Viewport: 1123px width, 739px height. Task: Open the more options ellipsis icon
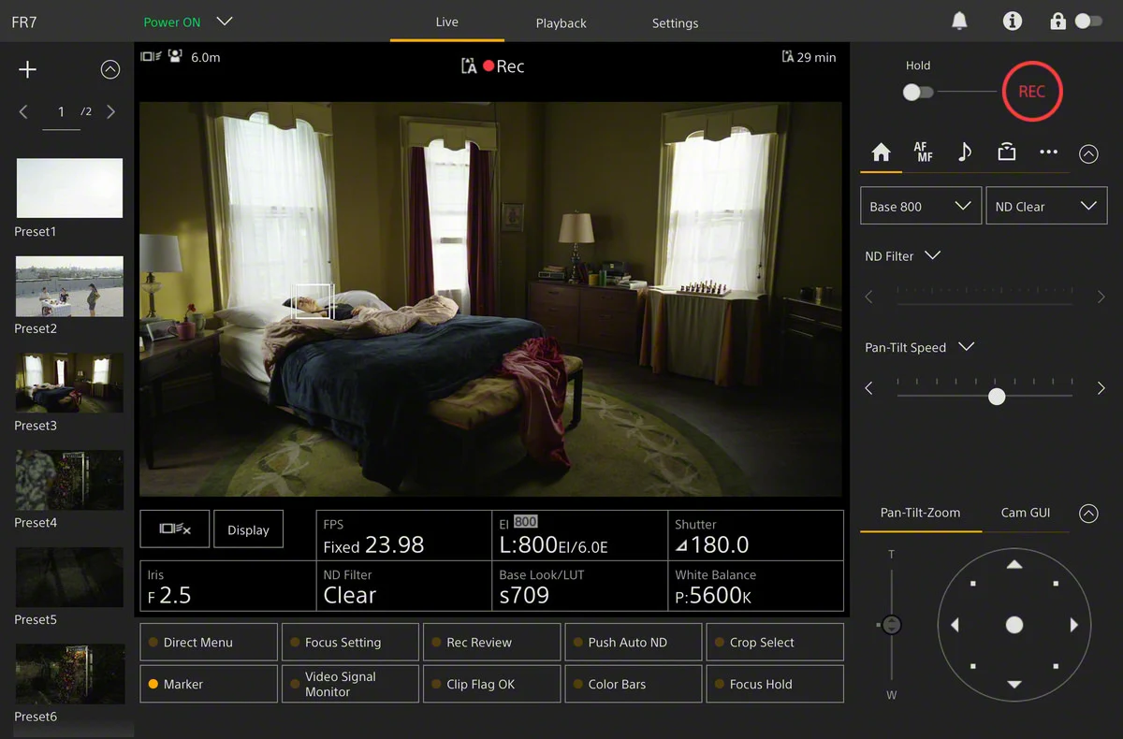click(x=1048, y=152)
